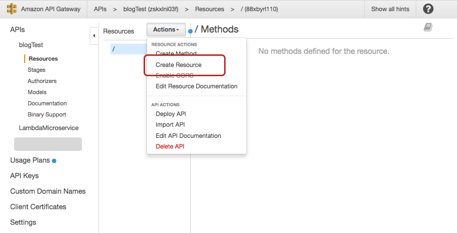Click the Amazon API Gateway title text
This screenshot has height=233, width=457.
pyautogui.click(x=51, y=9)
